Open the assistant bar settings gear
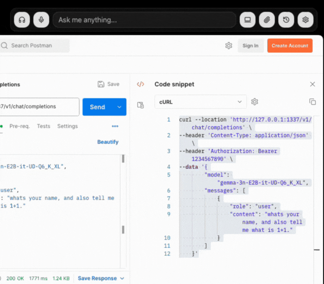324x284 pixels. [x=306, y=20]
